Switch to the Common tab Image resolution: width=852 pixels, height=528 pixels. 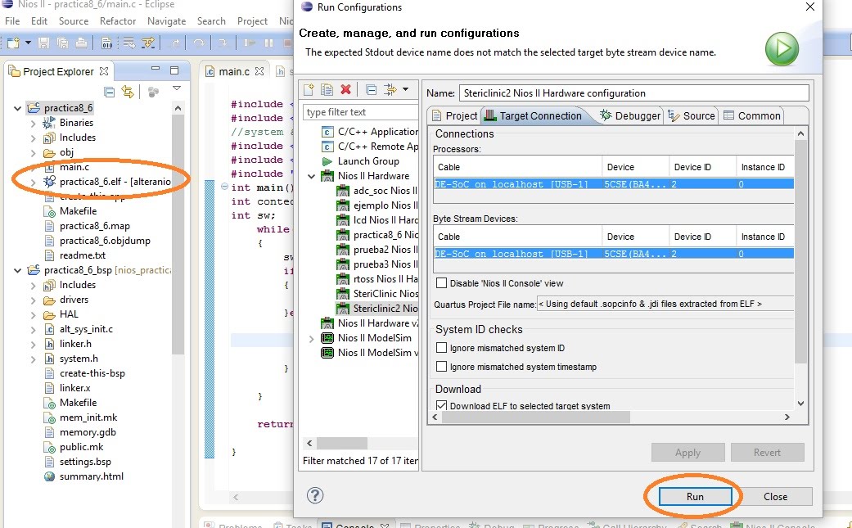[x=752, y=115]
